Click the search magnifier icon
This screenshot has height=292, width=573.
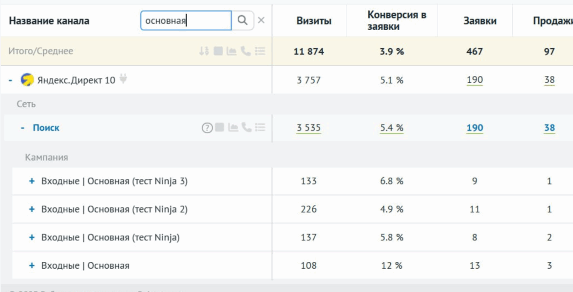pos(243,20)
